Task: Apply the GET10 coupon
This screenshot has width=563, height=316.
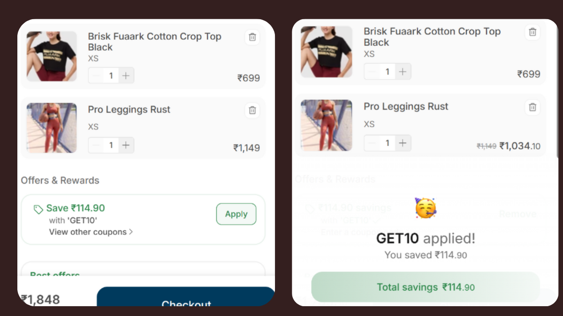Action: (236, 214)
